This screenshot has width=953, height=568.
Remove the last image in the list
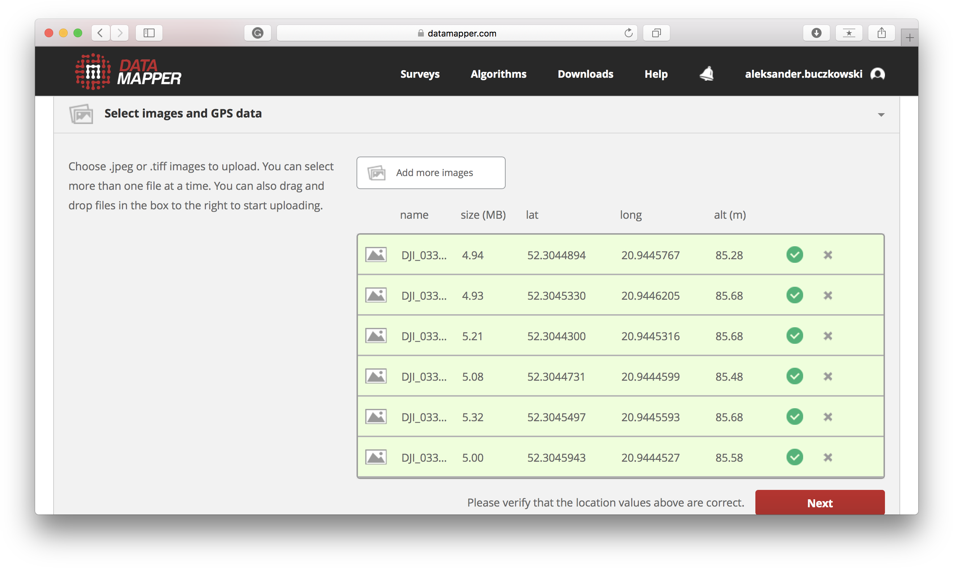828,457
